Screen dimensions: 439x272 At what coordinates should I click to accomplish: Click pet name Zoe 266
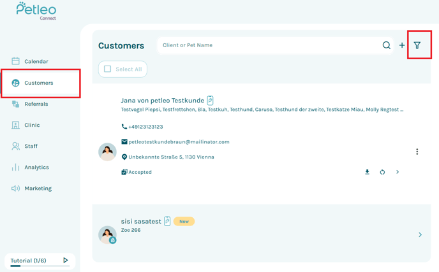pyautogui.click(x=131, y=230)
